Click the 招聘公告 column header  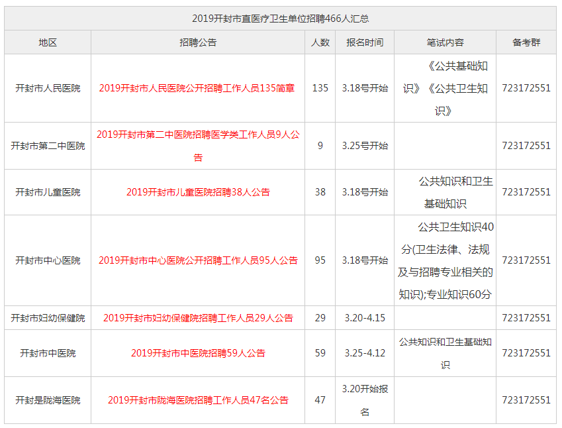[x=198, y=42]
